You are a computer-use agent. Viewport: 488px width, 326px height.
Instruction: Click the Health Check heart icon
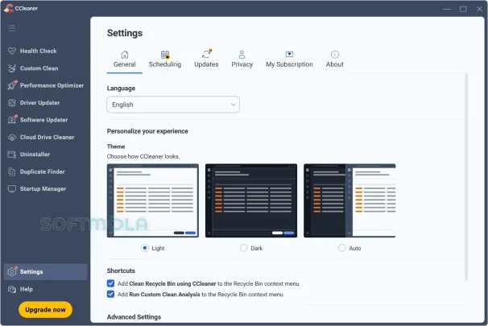pos(12,51)
